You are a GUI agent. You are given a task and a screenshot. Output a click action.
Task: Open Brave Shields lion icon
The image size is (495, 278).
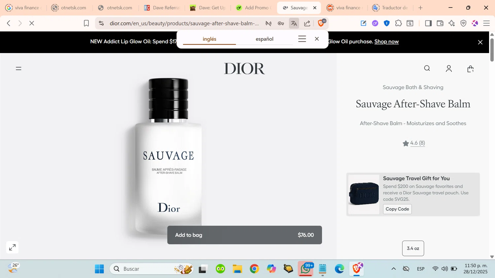pos(321,23)
